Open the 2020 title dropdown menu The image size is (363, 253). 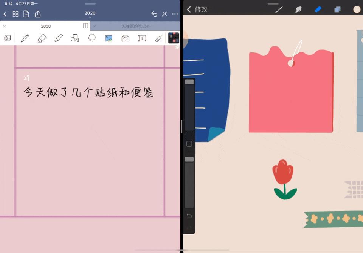click(x=90, y=13)
